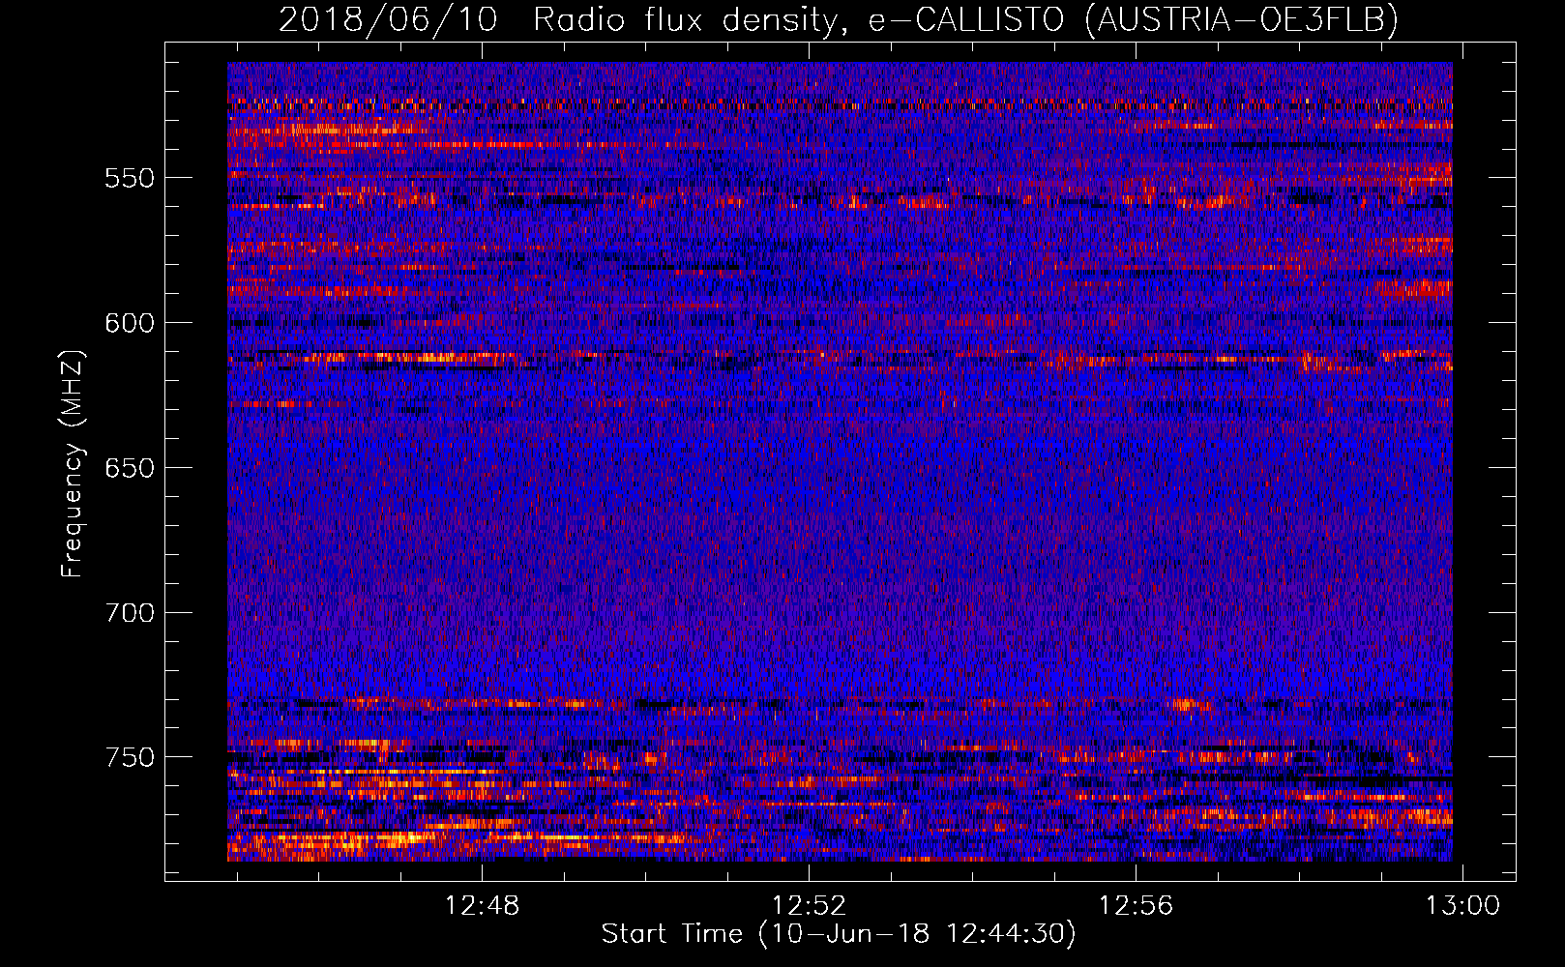The width and height of the screenshot is (1565, 967).
Task: Click the 700 frequency tick label
Action: (130, 613)
